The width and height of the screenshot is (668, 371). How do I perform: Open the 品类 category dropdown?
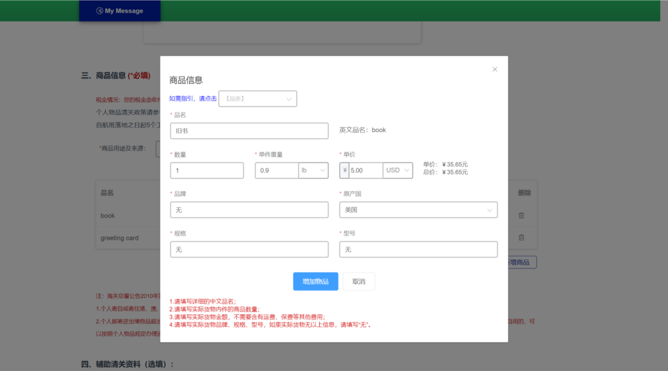click(258, 99)
